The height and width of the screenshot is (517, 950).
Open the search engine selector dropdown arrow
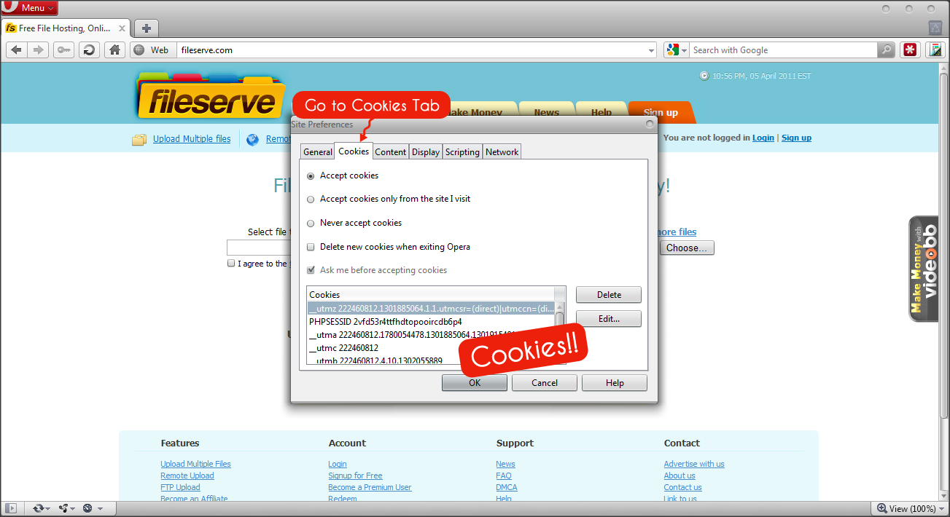point(683,50)
